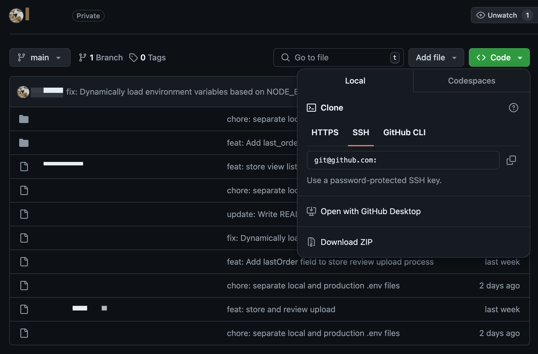The image size is (538, 354).
Task: Click the terminal icon beside Clone
Action: point(311,108)
